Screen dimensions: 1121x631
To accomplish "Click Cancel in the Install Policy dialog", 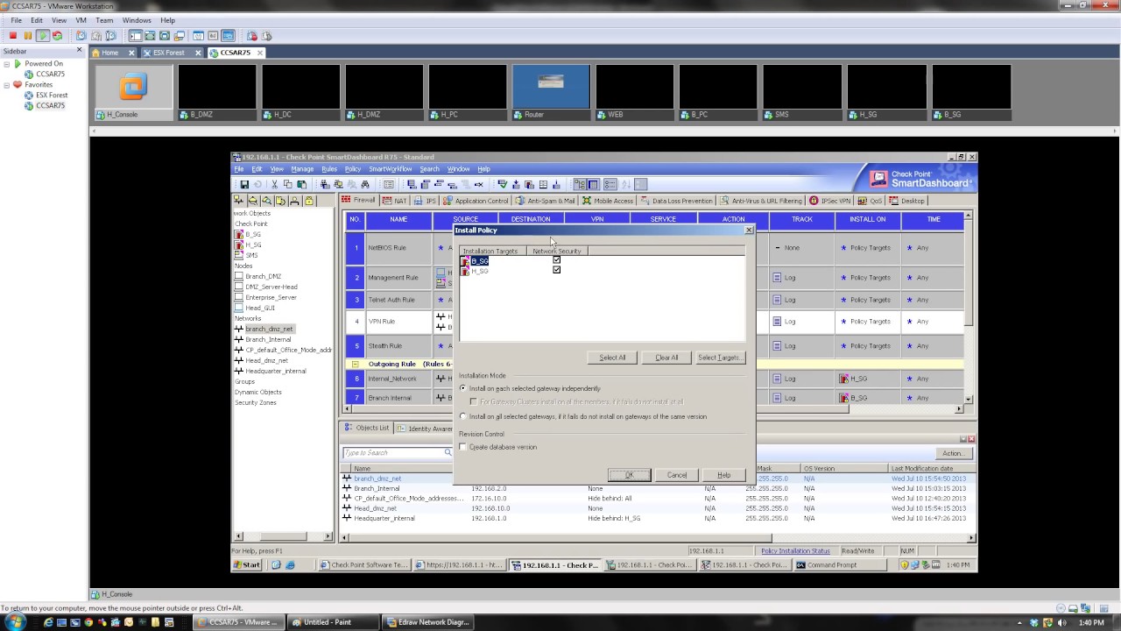I will pyautogui.click(x=677, y=475).
